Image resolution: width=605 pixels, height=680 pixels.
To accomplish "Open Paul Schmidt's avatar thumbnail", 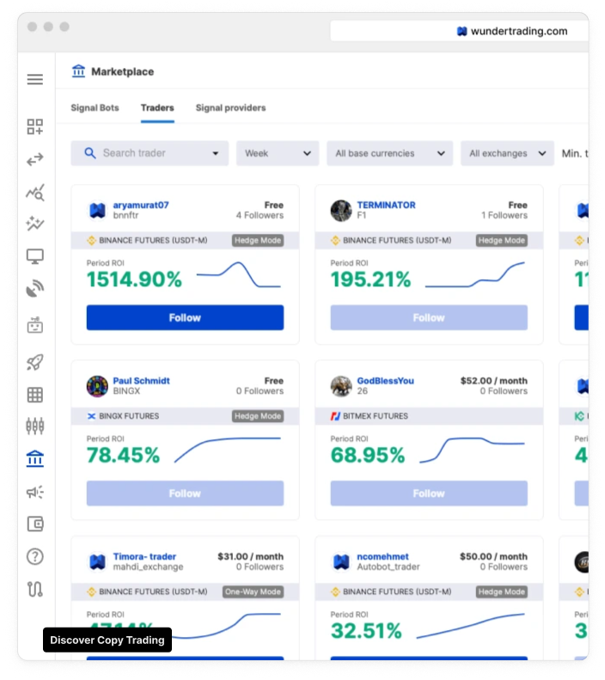I will click(97, 386).
